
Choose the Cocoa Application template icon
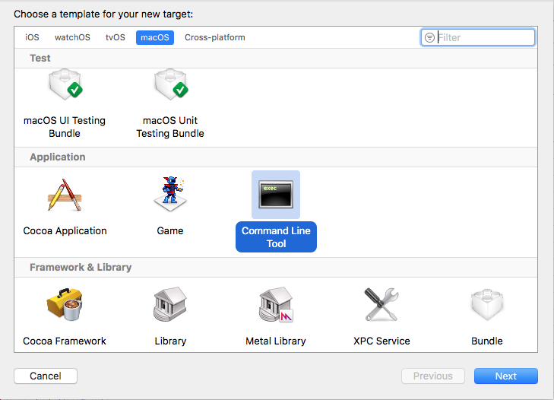(x=65, y=195)
